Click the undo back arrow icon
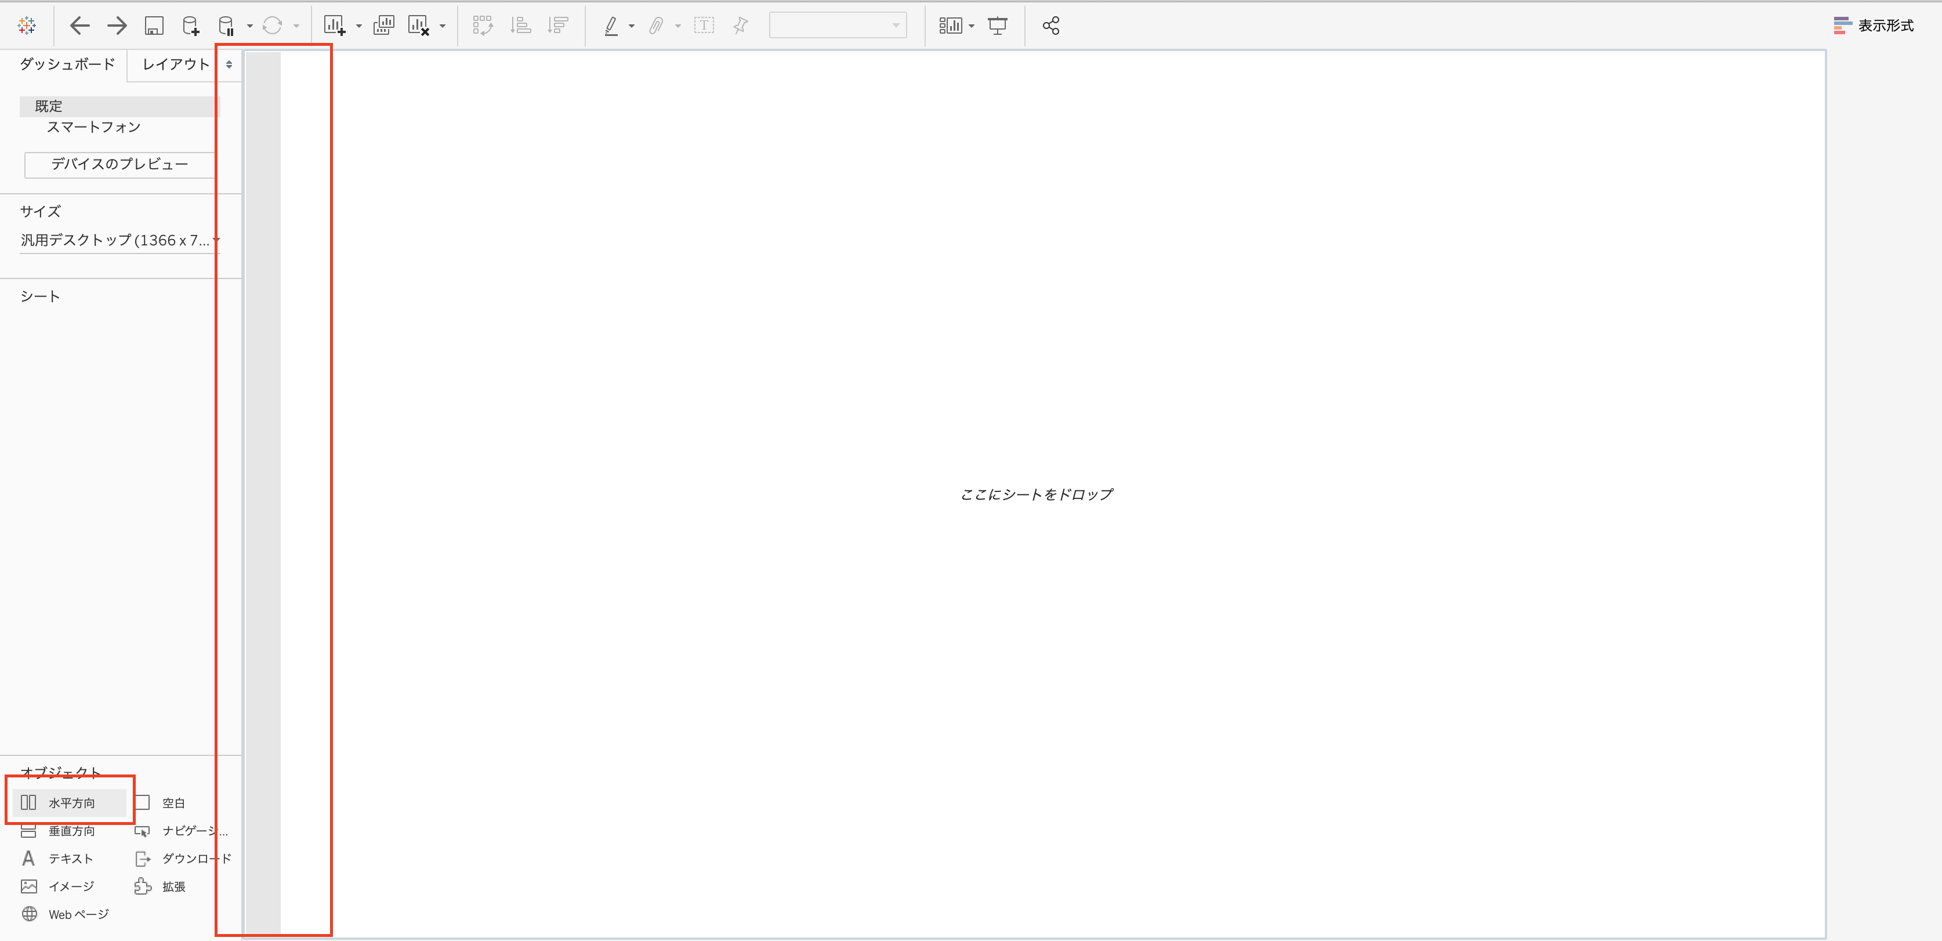 79,26
